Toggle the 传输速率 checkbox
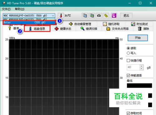The width and height of the screenshot is (156, 115). [128, 75]
